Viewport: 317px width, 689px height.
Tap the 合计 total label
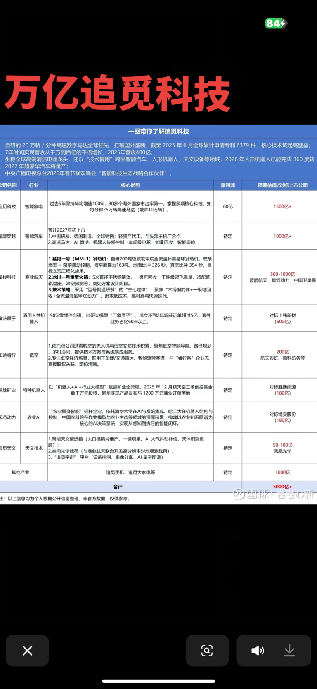pyautogui.click(x=118, y=487)
